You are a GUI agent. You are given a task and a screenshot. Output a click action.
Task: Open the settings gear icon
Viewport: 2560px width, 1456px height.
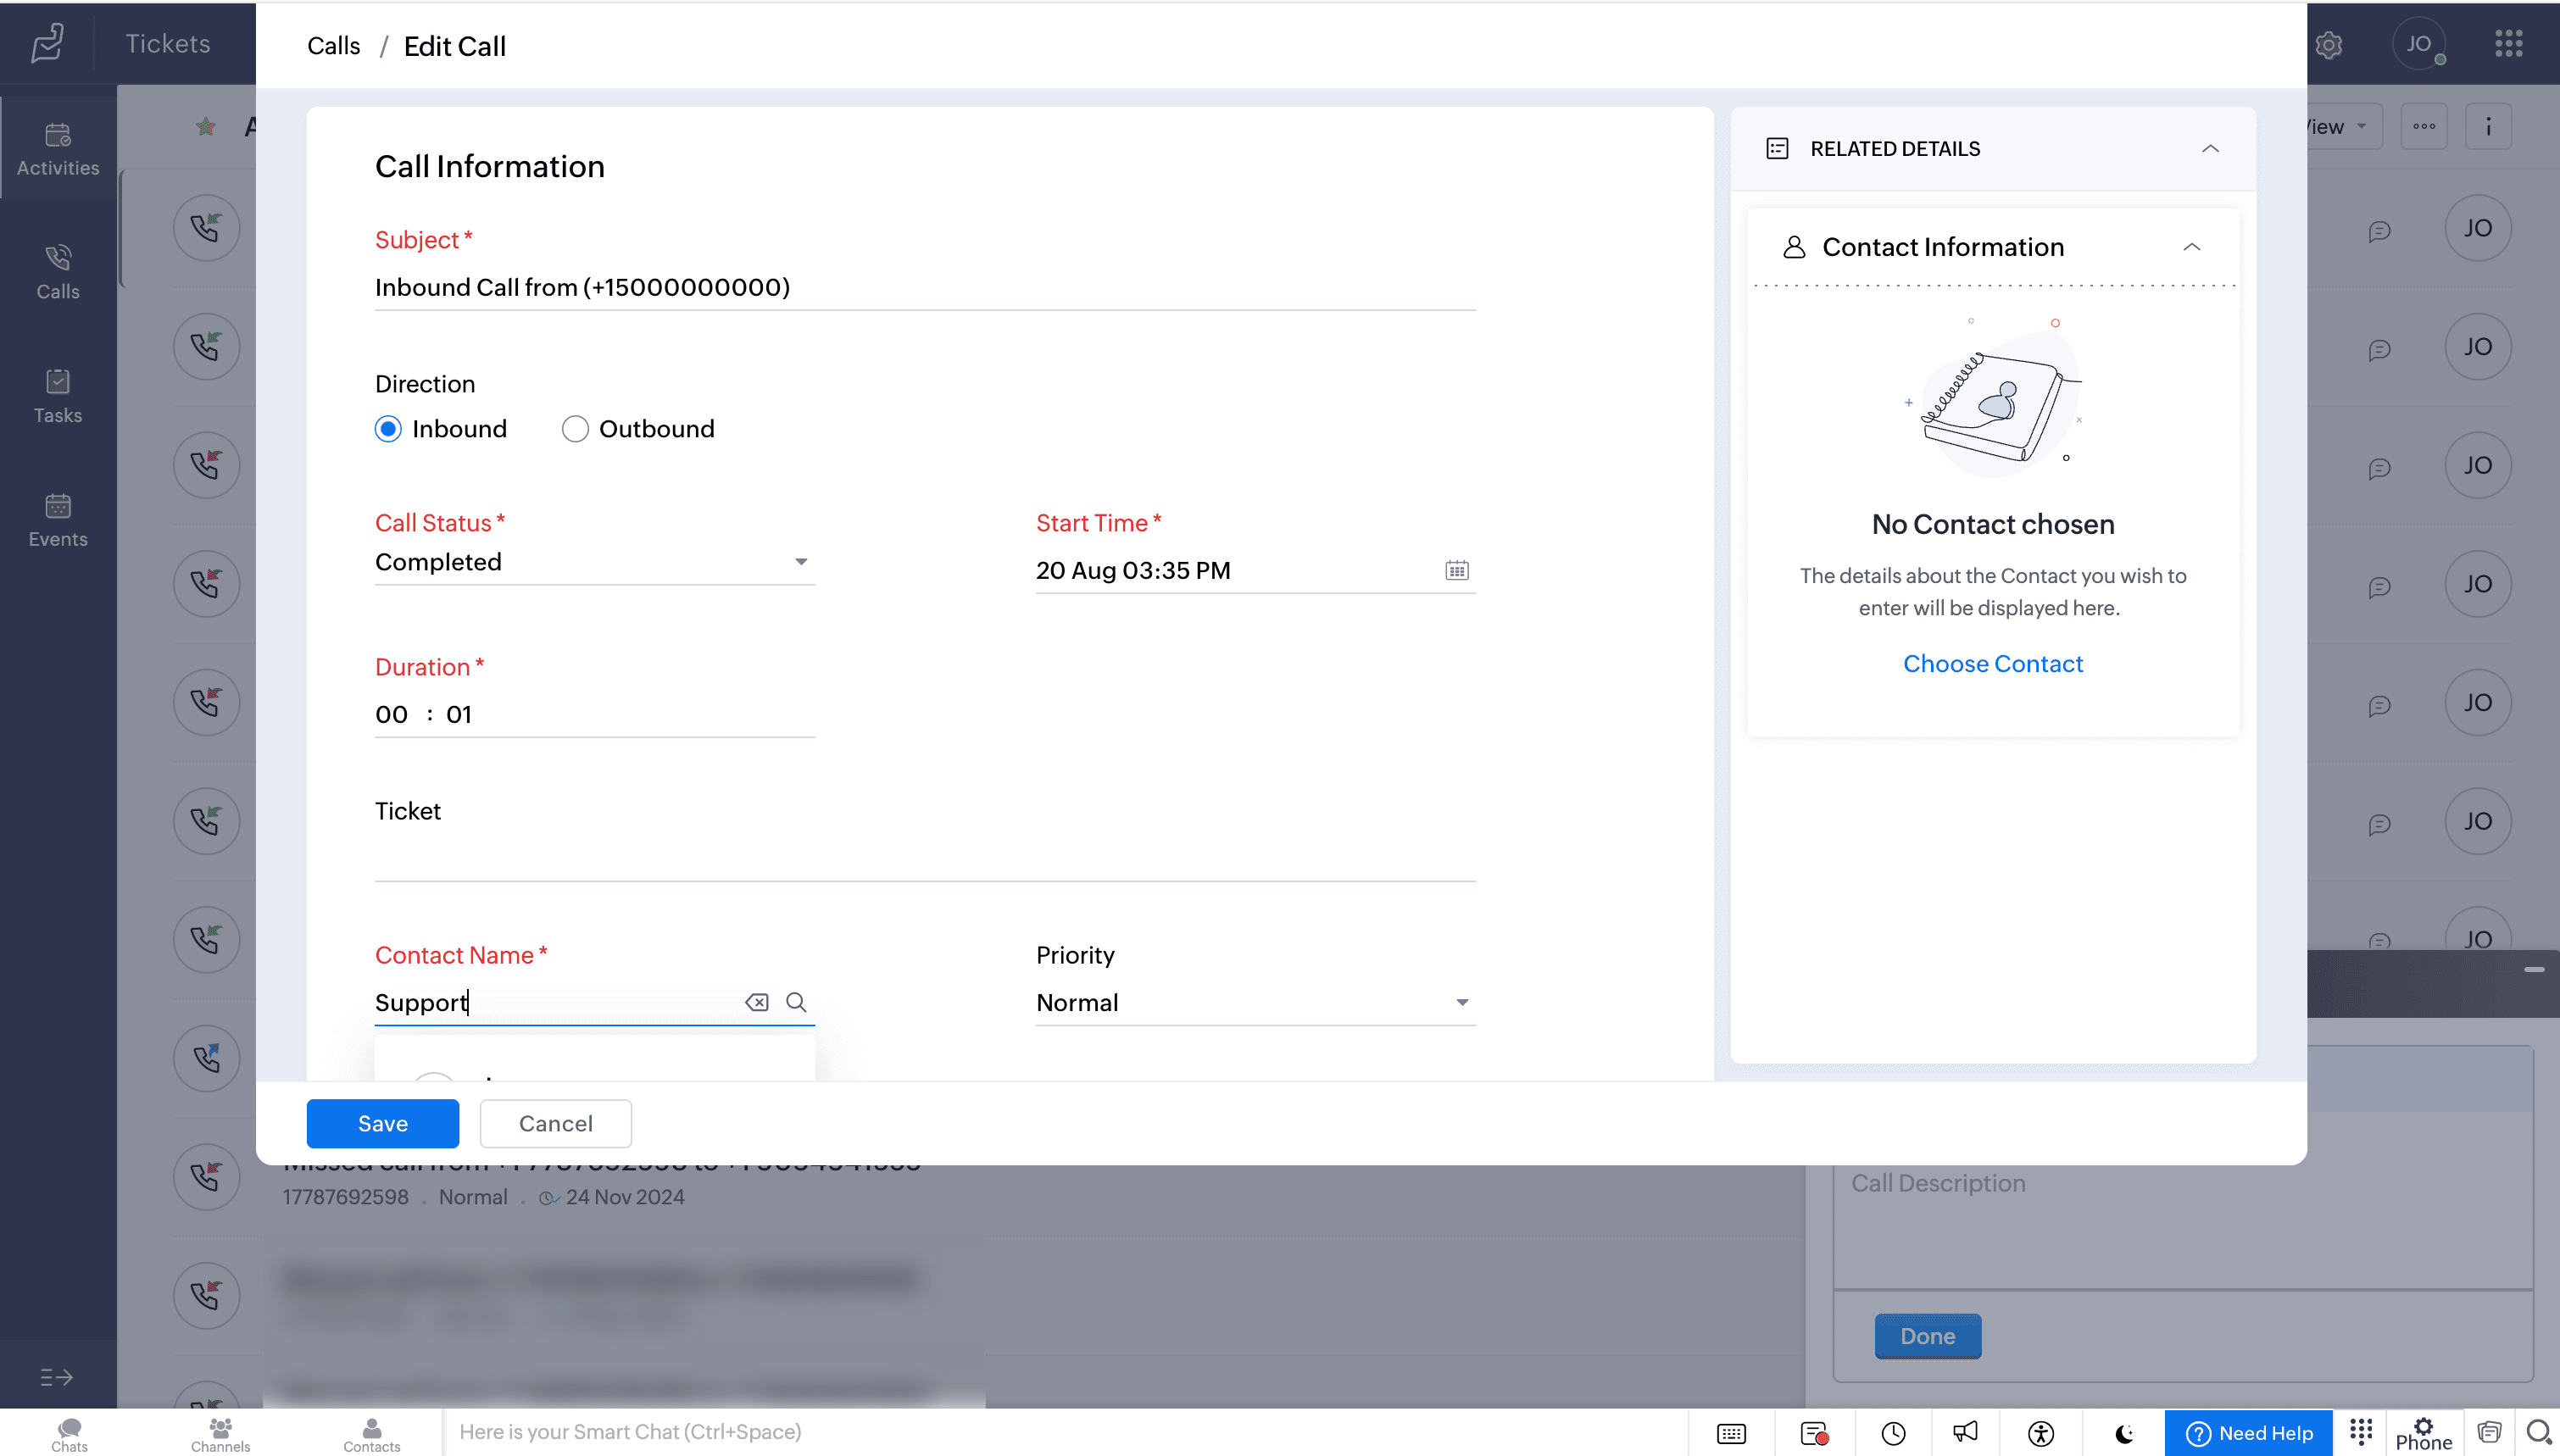pos(2329,45)
